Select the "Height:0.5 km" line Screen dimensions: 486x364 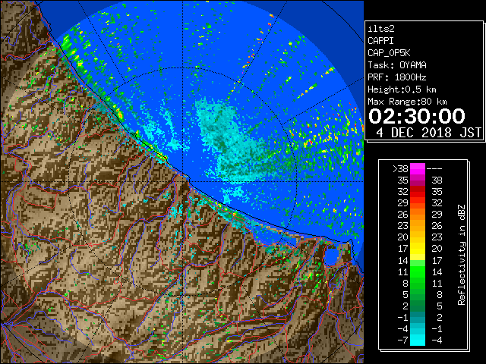(x=402, y=89)
